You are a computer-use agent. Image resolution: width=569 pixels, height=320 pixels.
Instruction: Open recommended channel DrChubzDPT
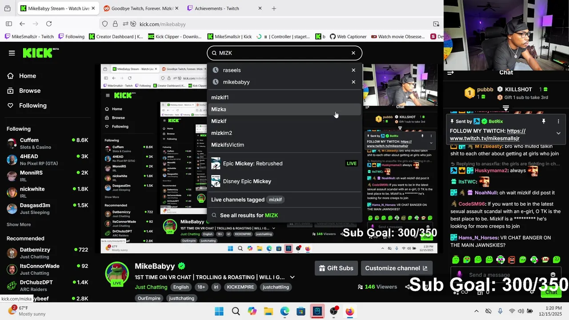pos(48,285)
